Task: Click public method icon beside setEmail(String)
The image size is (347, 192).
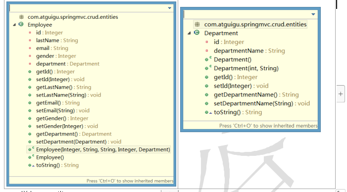Action: 30,111
